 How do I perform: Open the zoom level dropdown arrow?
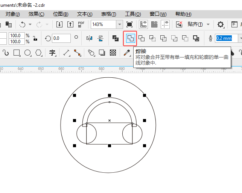point(119,24)
